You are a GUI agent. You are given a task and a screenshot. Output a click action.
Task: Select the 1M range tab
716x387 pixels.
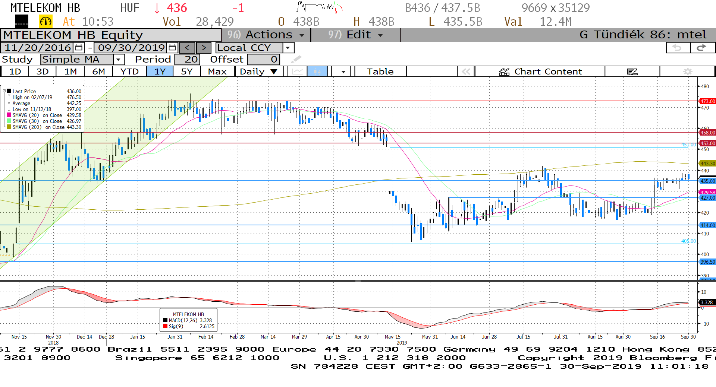[70, 72]
